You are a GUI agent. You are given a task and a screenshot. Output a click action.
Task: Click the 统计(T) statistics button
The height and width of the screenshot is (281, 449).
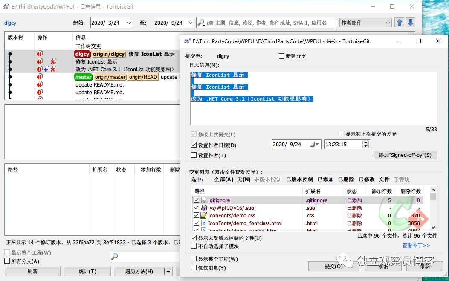[87, 271]
